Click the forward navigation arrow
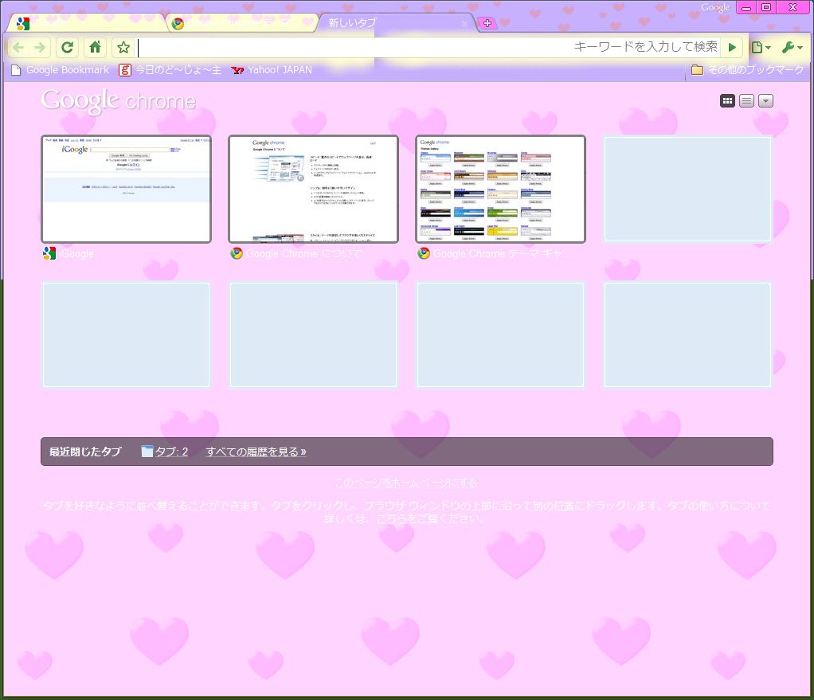The height and width of the screenshot is (700, 814). [40, 48]
